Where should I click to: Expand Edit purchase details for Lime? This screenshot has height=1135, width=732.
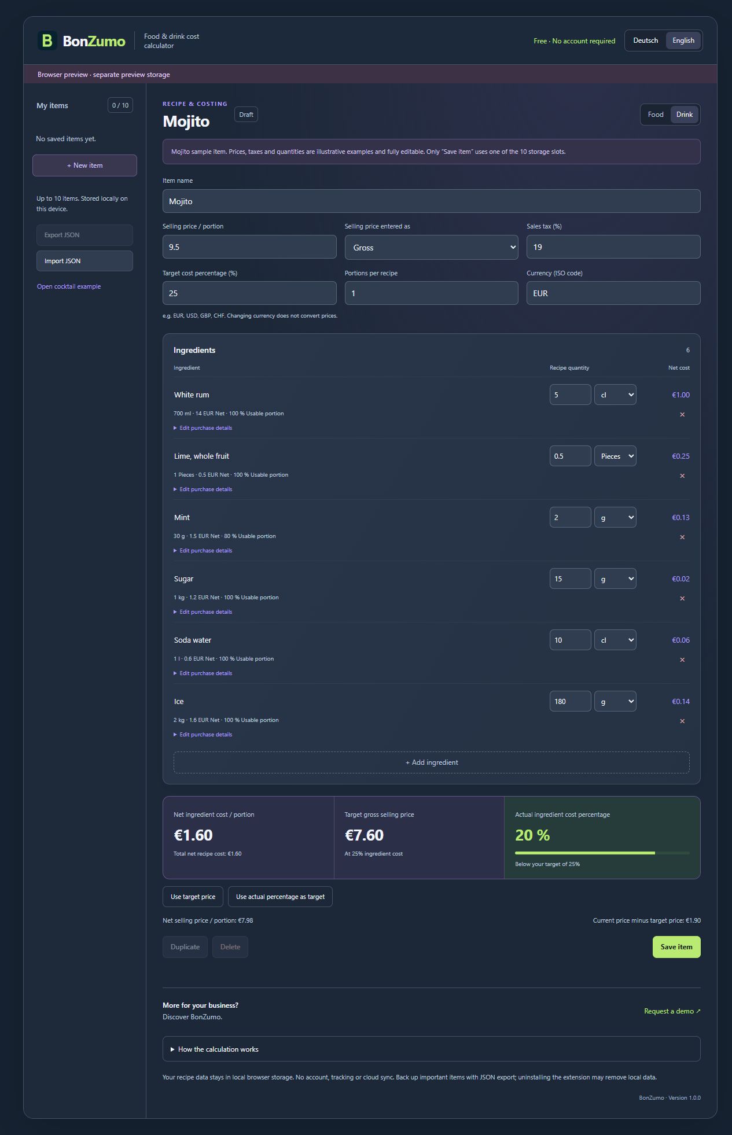pos(203,489)
